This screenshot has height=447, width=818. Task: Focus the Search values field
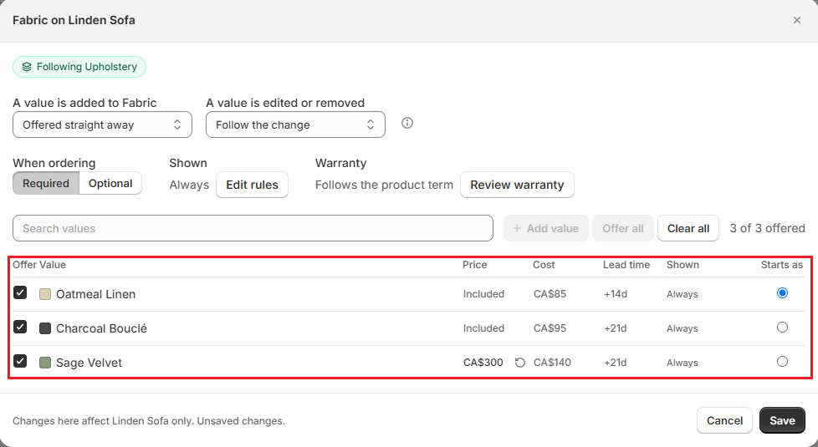(x=253, y=228)
